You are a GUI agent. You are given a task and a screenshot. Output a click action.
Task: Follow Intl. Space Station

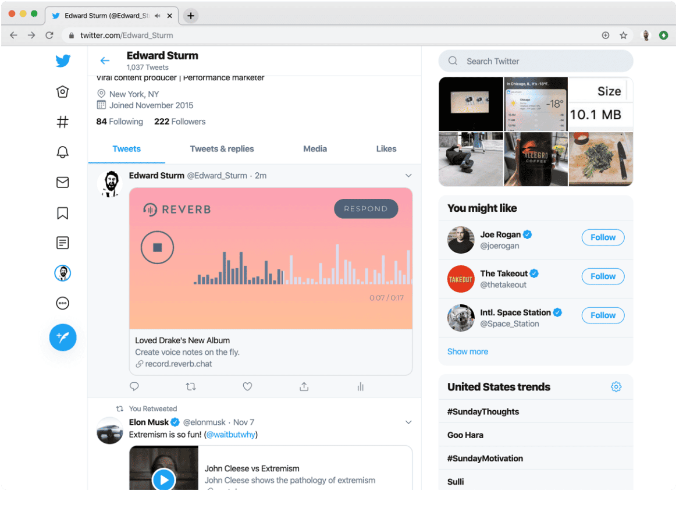tap(603, 315)
